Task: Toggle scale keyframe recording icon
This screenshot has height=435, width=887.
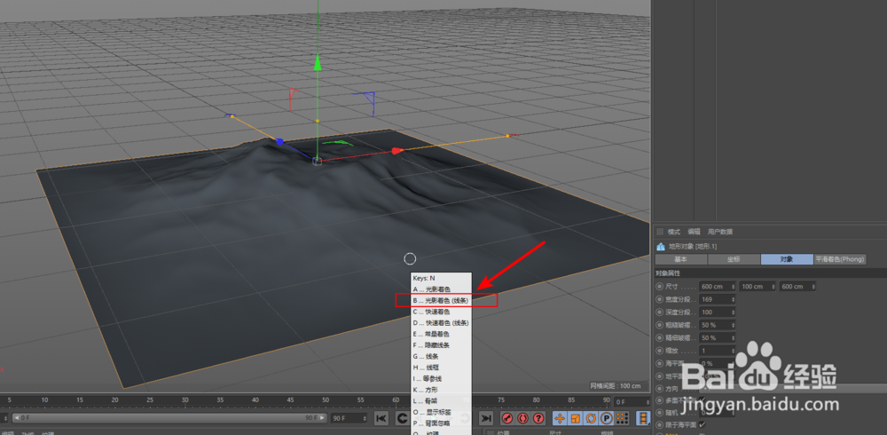Action: 576,418
